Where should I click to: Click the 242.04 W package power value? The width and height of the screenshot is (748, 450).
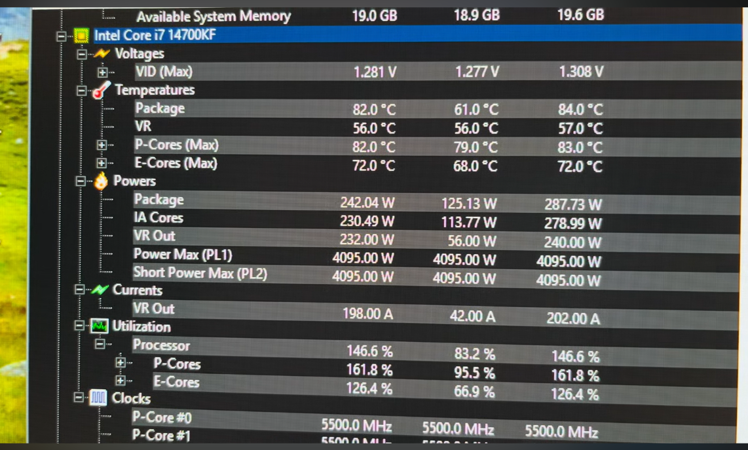367,202
